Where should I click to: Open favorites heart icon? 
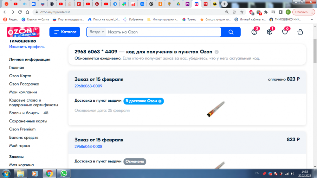pos(285,32)
